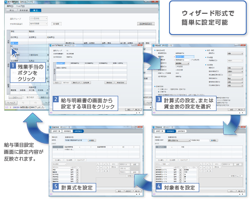The height and width of the screenshot is (202, 251).
Task: Click F1 ヘルプ key in main window
Action: click(x=11, y=103)
